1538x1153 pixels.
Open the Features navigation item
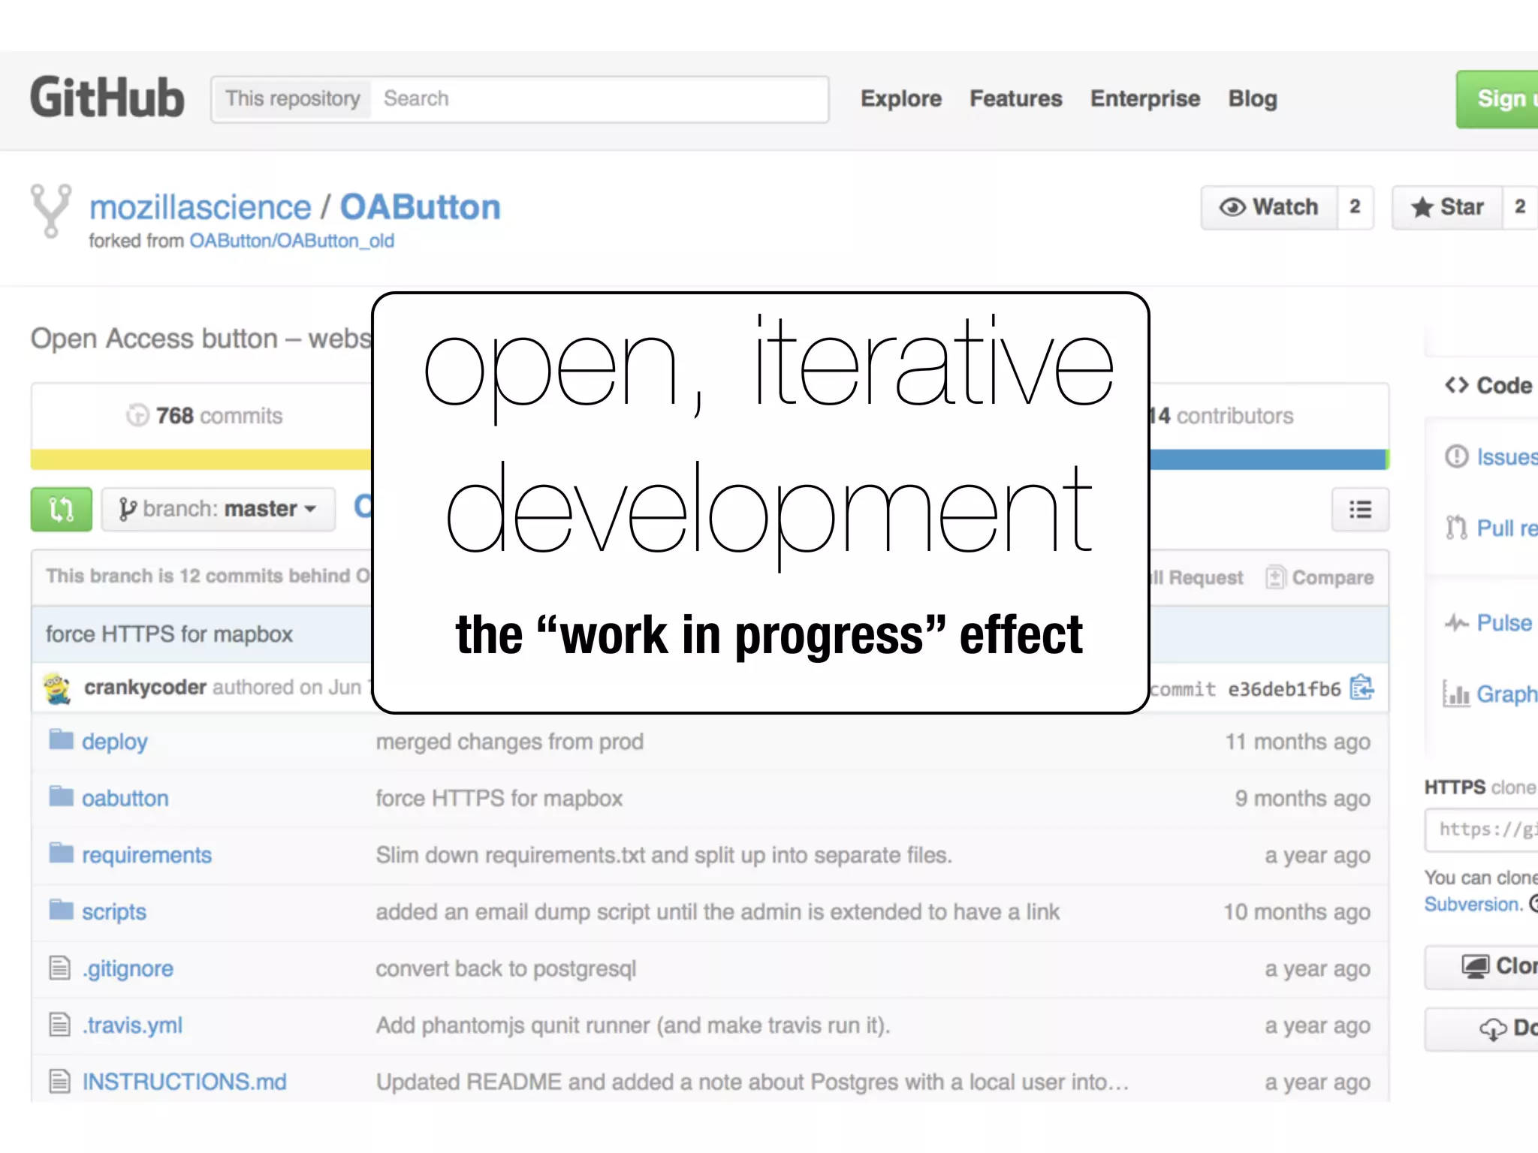pos(1015,98)
